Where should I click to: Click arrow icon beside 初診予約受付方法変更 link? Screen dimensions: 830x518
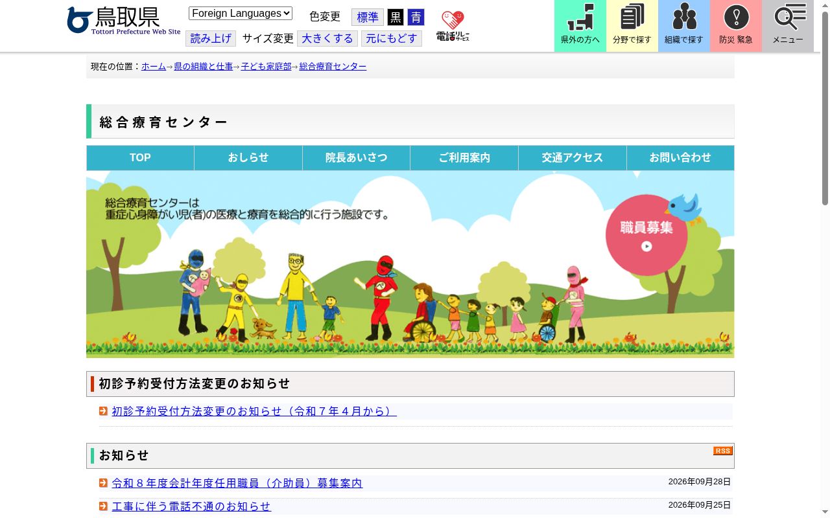[x=103, y=411]
